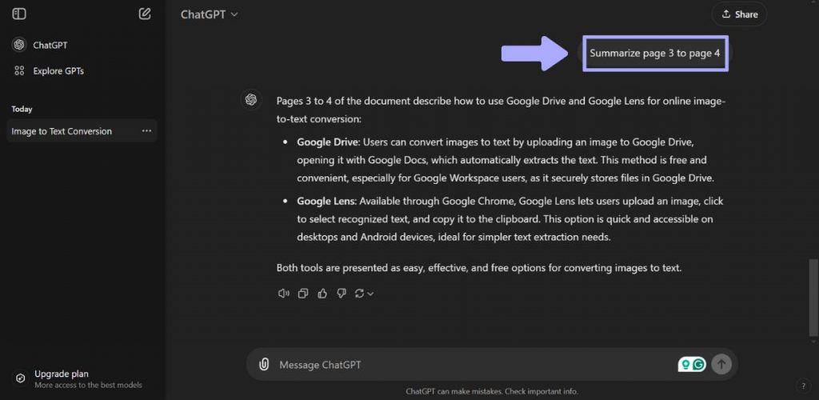Click the Share button

click(x=739, y=14)
